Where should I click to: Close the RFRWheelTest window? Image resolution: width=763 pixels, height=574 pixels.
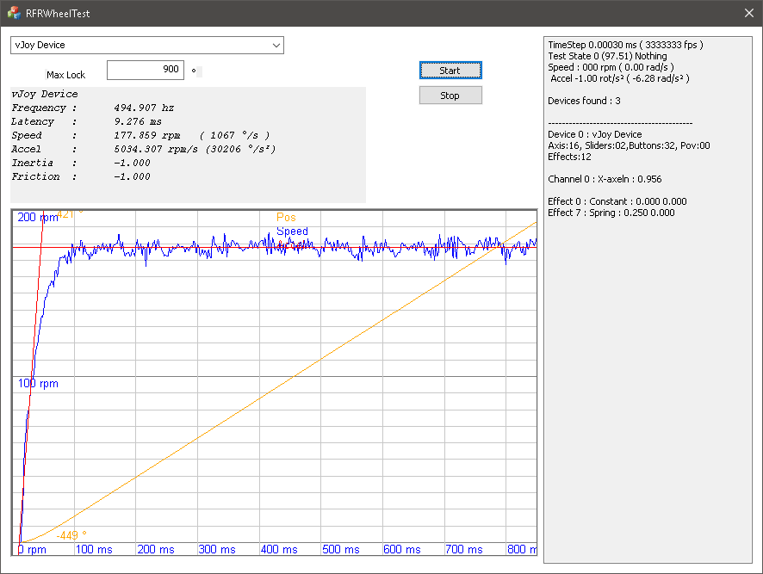pyautogui.click(x=749, y=13)
